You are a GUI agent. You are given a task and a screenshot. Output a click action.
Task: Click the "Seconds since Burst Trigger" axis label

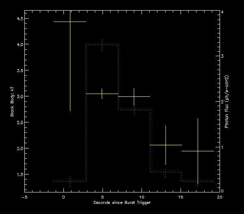point(122,202)
